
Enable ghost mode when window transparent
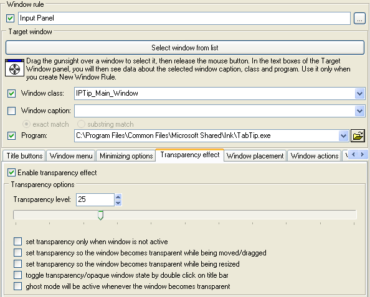(x=17, y=286)
